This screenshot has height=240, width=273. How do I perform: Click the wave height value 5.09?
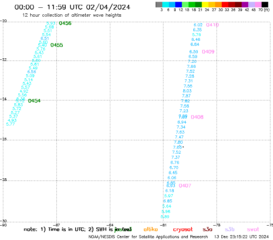point(30,76)
